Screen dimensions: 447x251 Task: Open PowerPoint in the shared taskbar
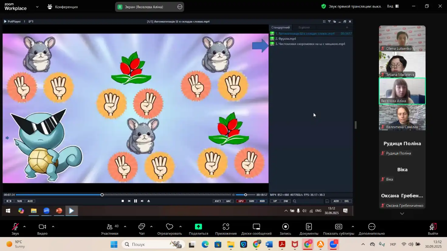pyautogui.click(x=59, y=211)
